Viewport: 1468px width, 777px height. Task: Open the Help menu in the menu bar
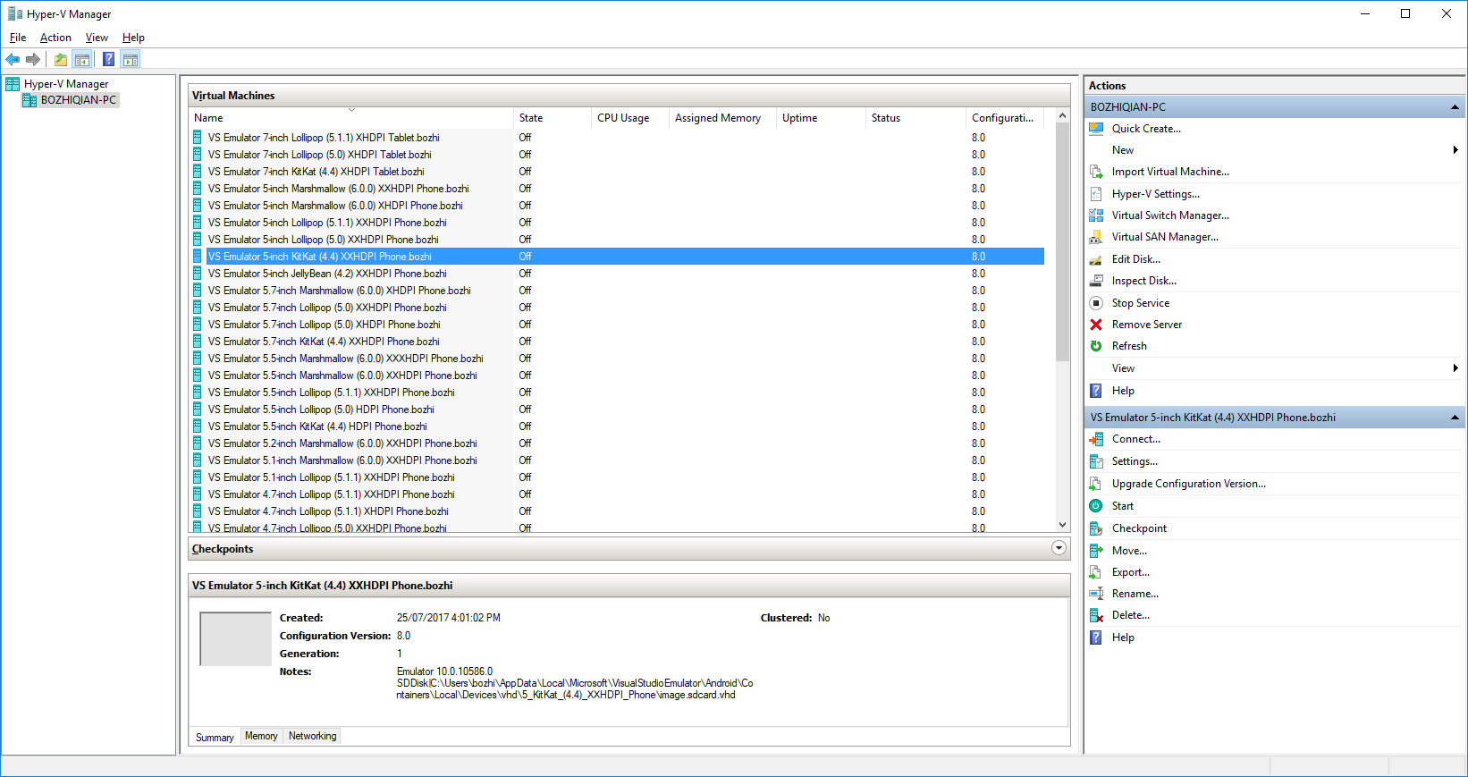[133, 38]
